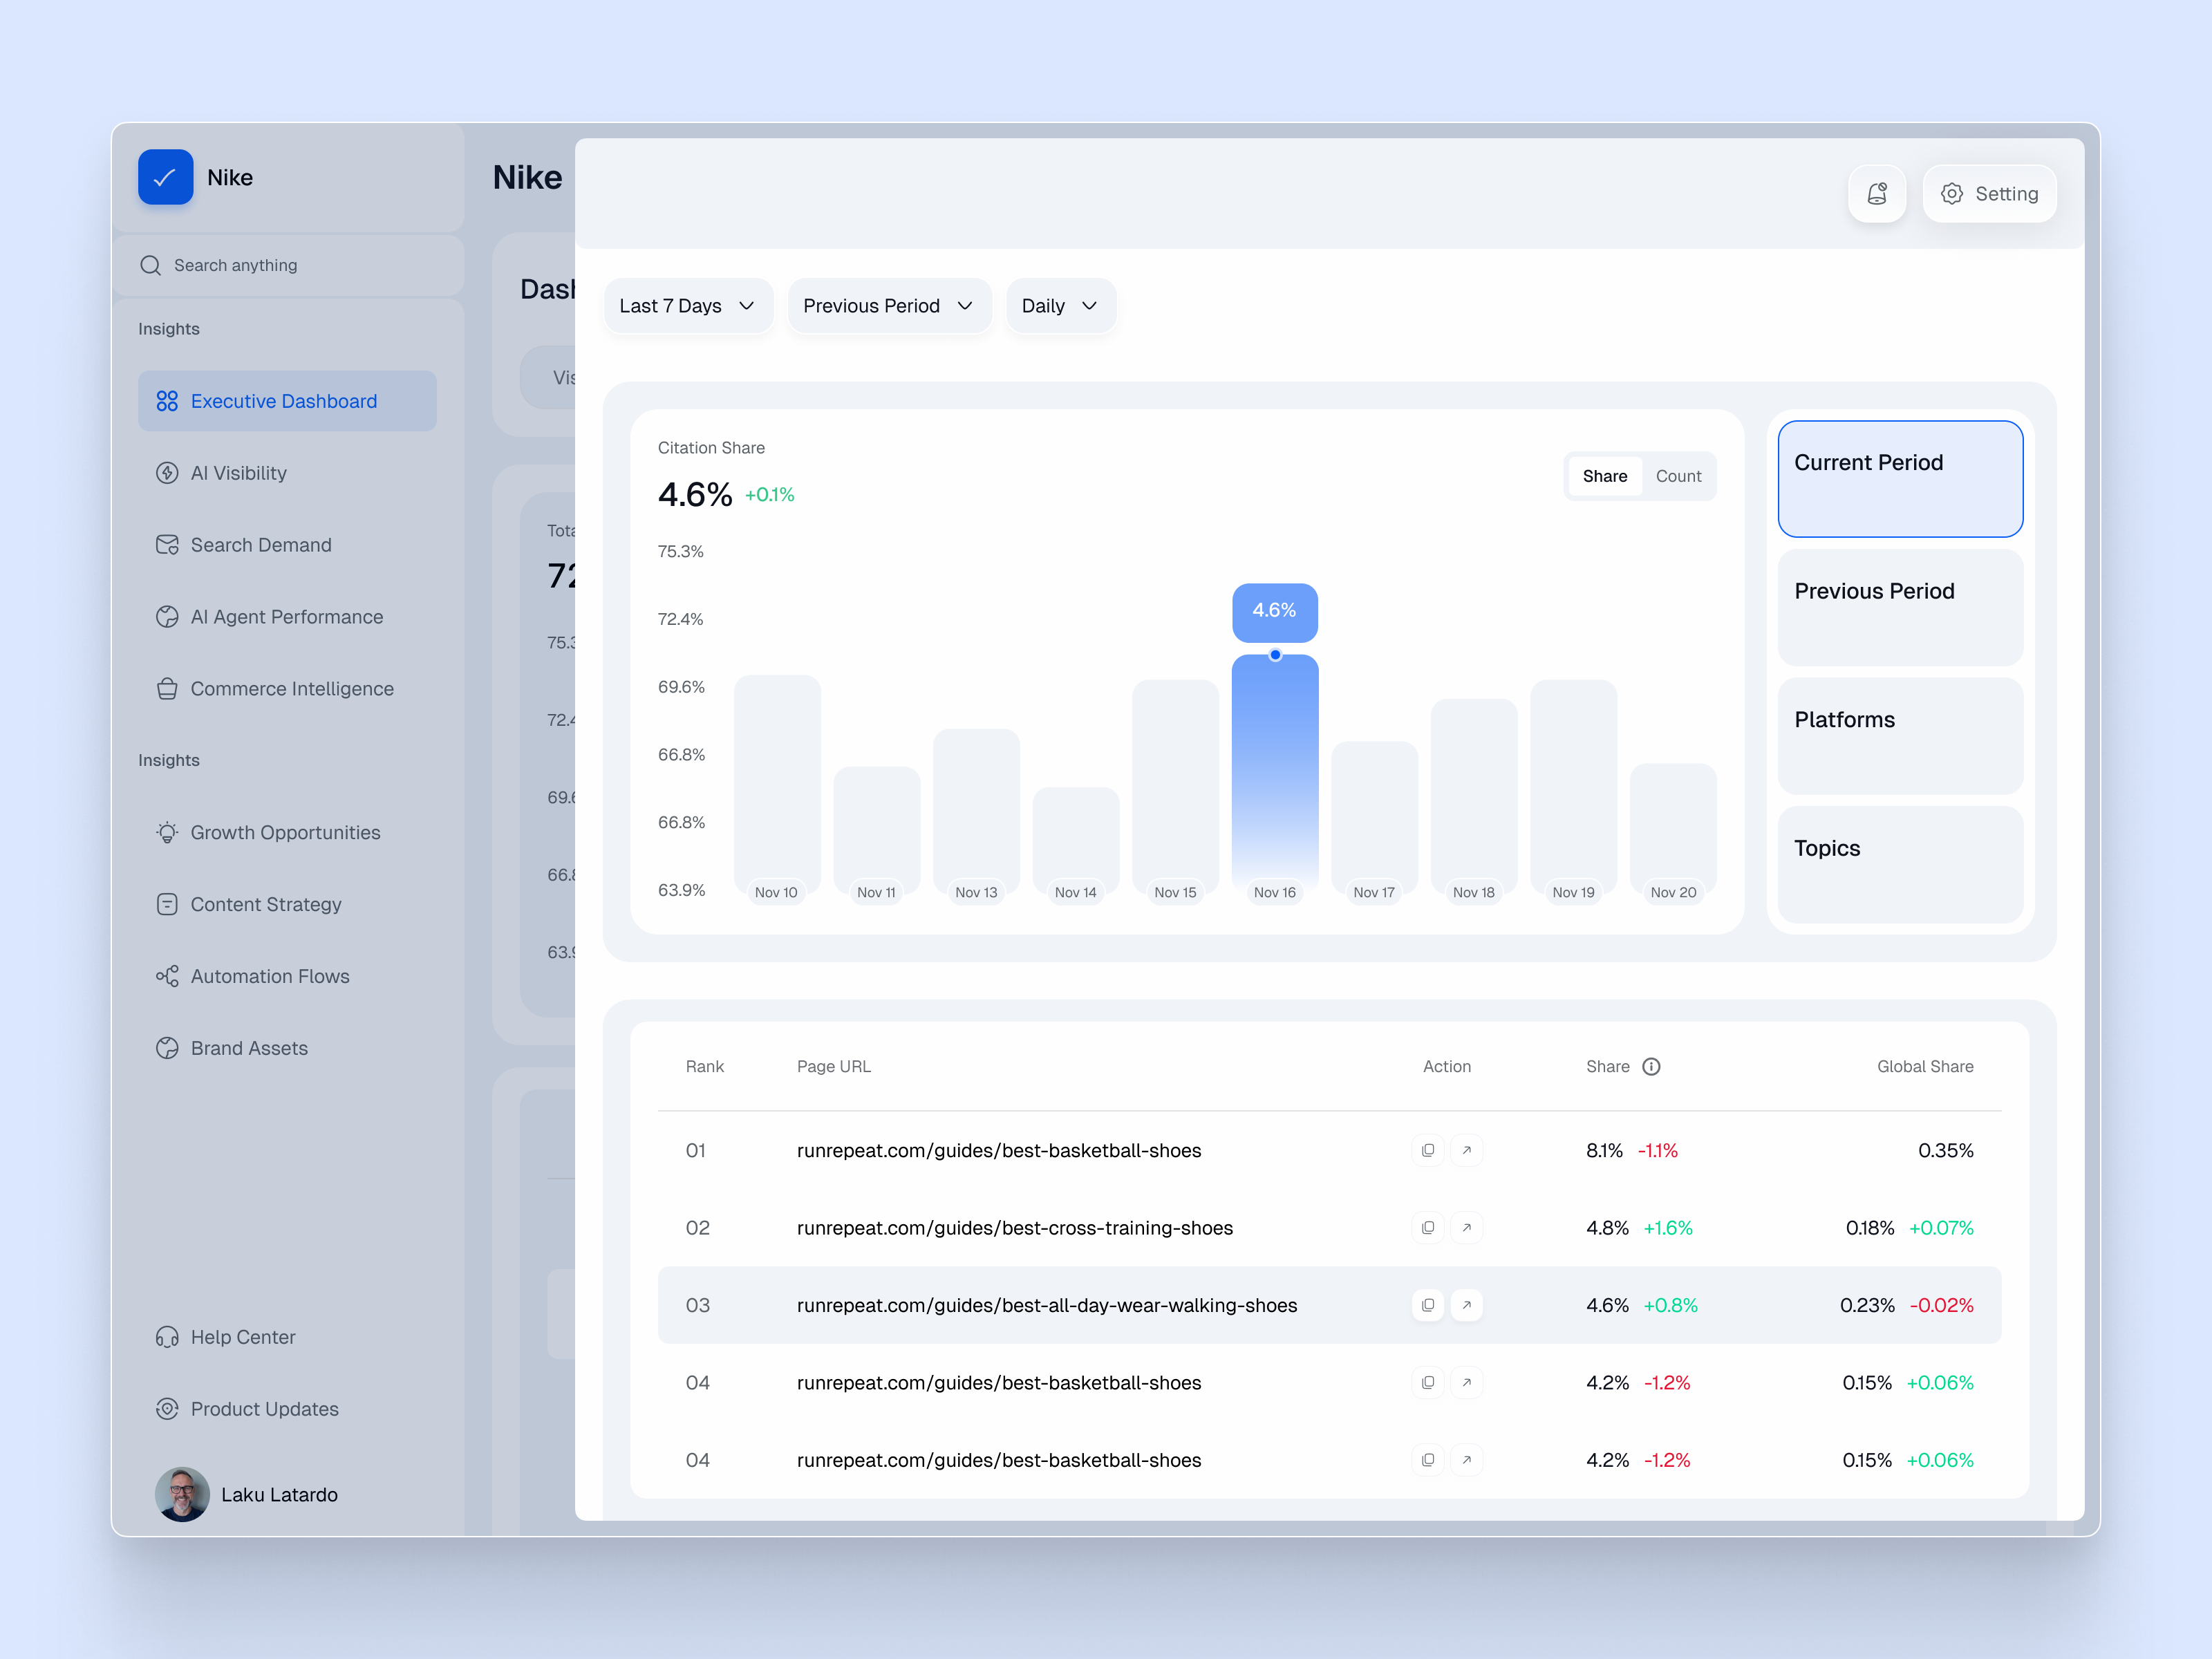Change Daily granularity via its dropdown
This screenshot has height=1659, width=2212.
(1060, 305)
